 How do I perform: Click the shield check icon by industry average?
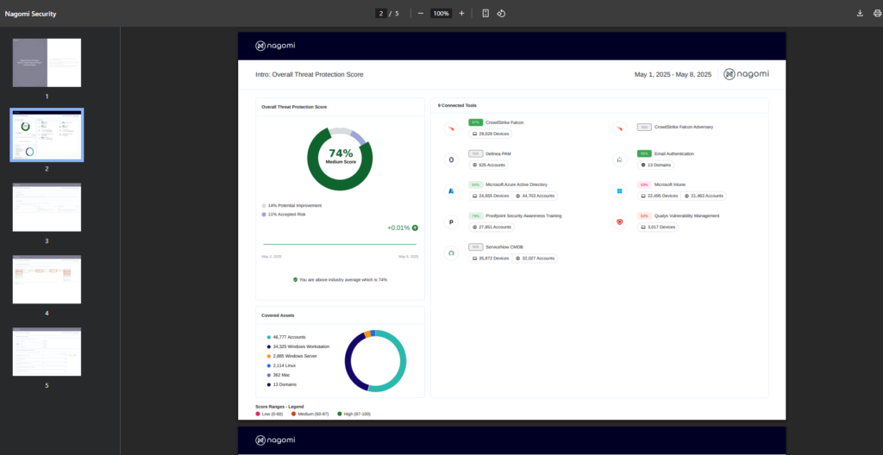295,279
